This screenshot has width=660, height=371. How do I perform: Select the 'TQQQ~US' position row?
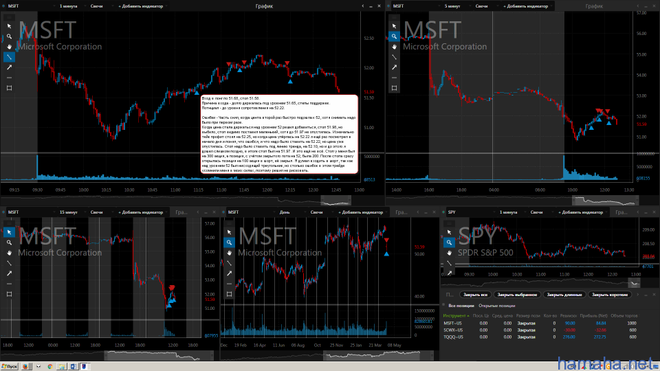click(x=540, y=337)
